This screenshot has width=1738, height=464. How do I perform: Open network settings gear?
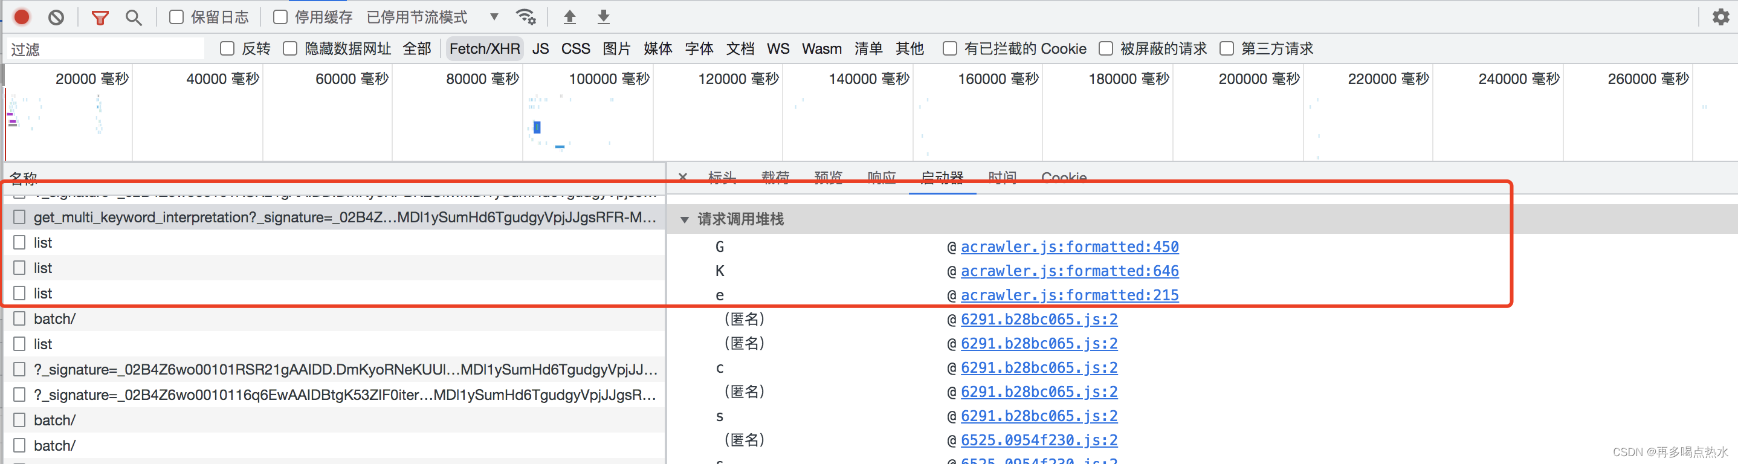tap(1720, 17)
